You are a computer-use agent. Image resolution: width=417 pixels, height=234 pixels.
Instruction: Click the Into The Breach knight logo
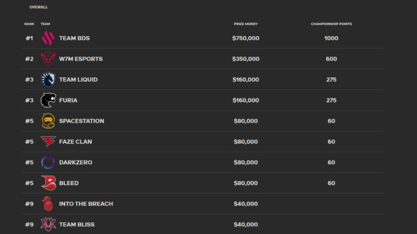point(48,204)
